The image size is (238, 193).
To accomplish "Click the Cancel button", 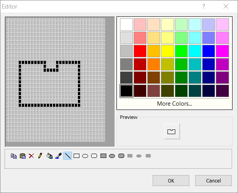I will coord(213,181).
